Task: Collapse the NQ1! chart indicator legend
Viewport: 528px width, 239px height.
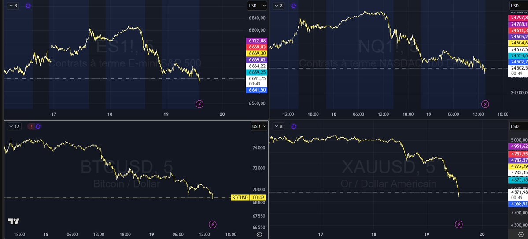Action: tap(279, 6)
